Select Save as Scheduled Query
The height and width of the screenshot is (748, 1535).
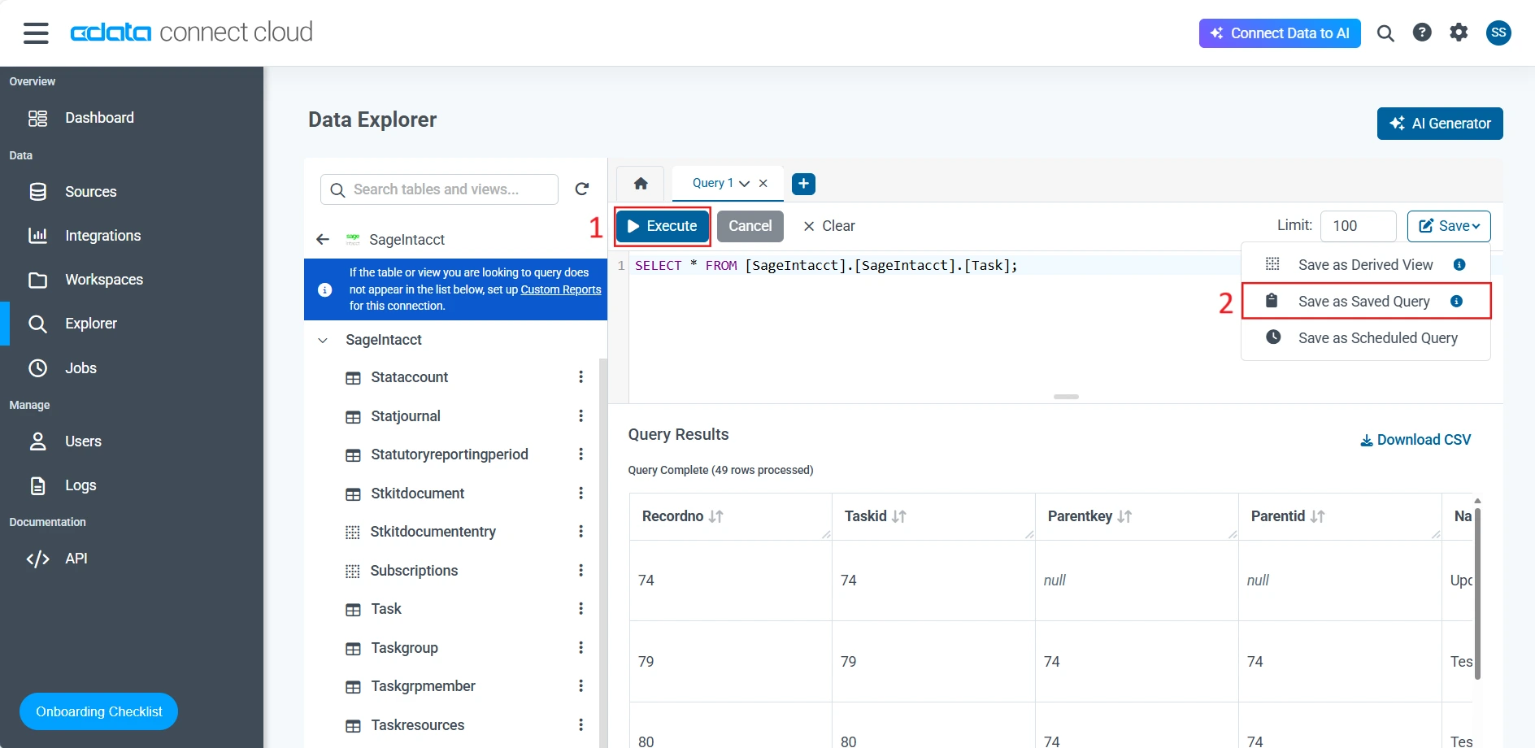coord(1377,338)
